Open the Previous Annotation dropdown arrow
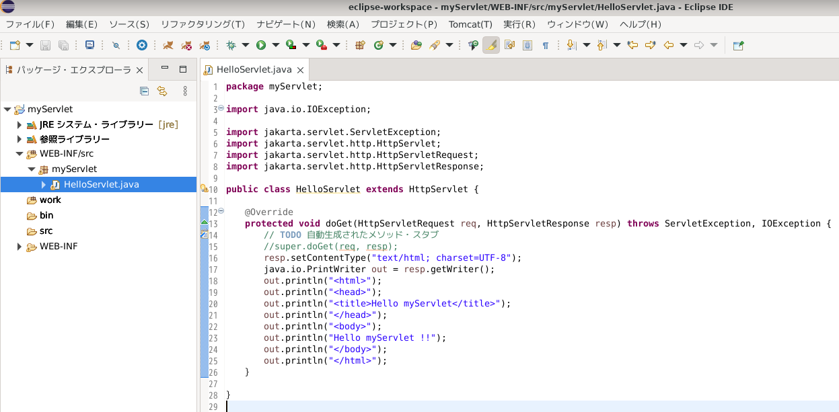 coord(616,45)
